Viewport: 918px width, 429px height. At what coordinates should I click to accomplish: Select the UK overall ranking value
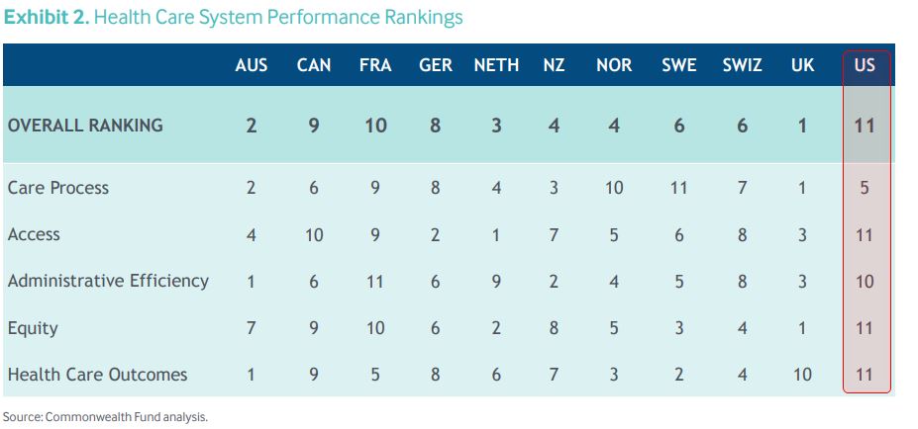803,126
